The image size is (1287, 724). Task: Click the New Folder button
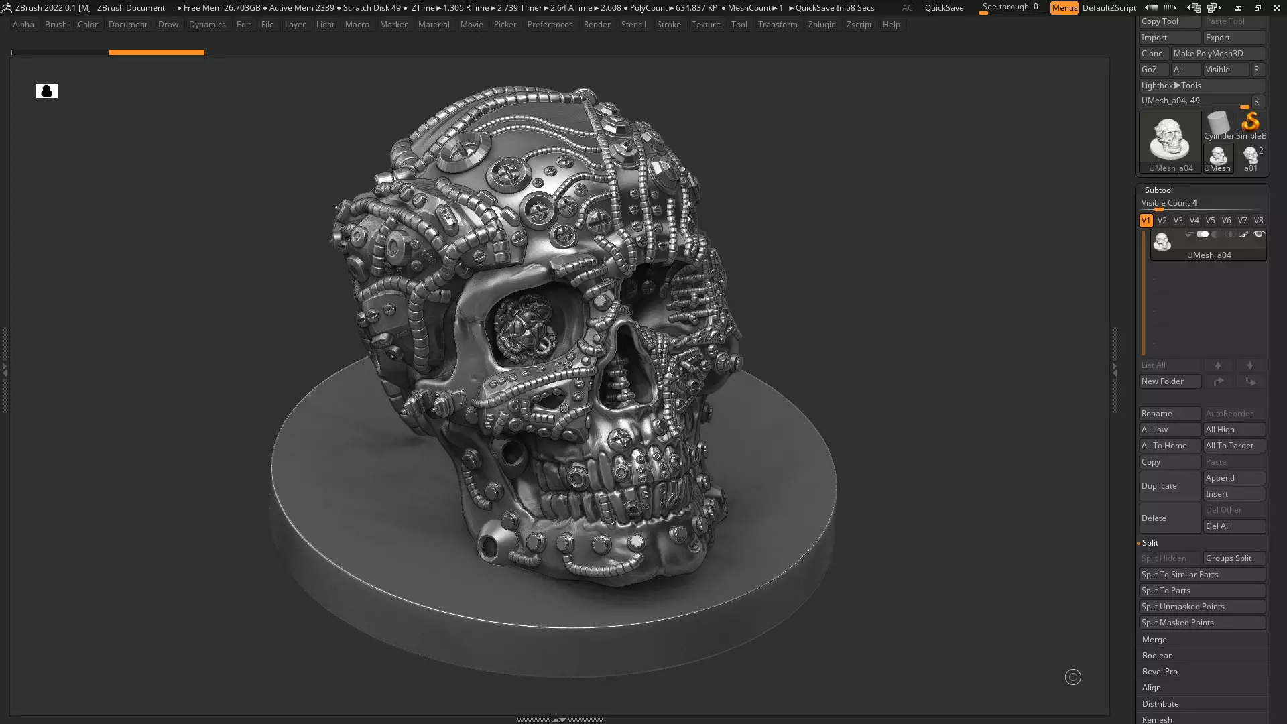click(1170, 381)
